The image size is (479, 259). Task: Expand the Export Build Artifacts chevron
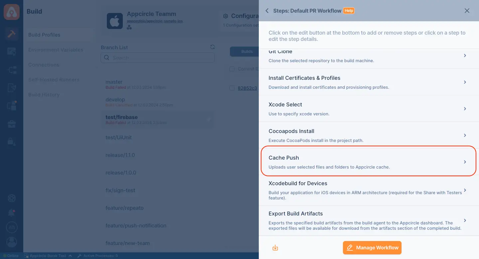pyautogui.click(x=465, y=220)
